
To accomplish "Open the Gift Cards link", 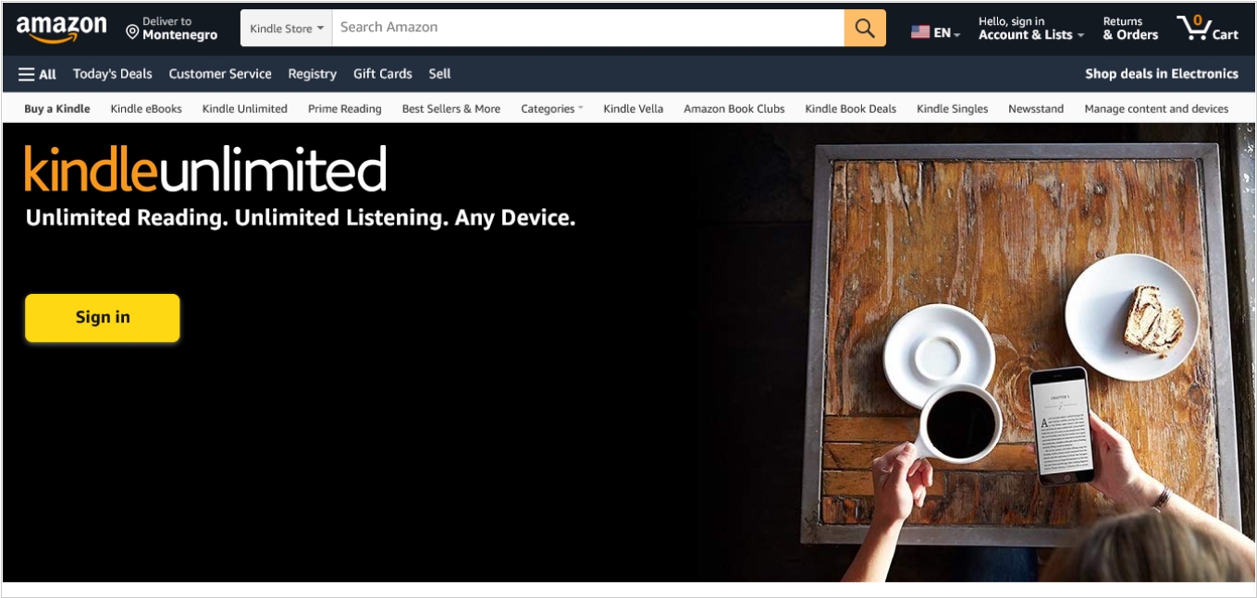I will coord(383,74).
